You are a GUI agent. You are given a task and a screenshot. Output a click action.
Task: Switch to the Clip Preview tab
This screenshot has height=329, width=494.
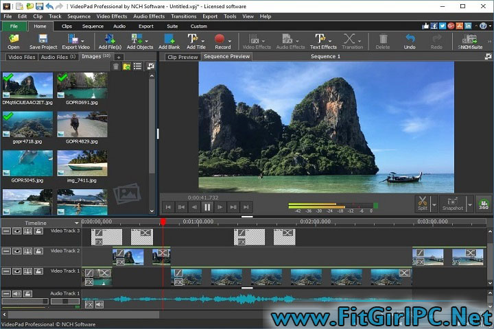click(x=183, y=57)
